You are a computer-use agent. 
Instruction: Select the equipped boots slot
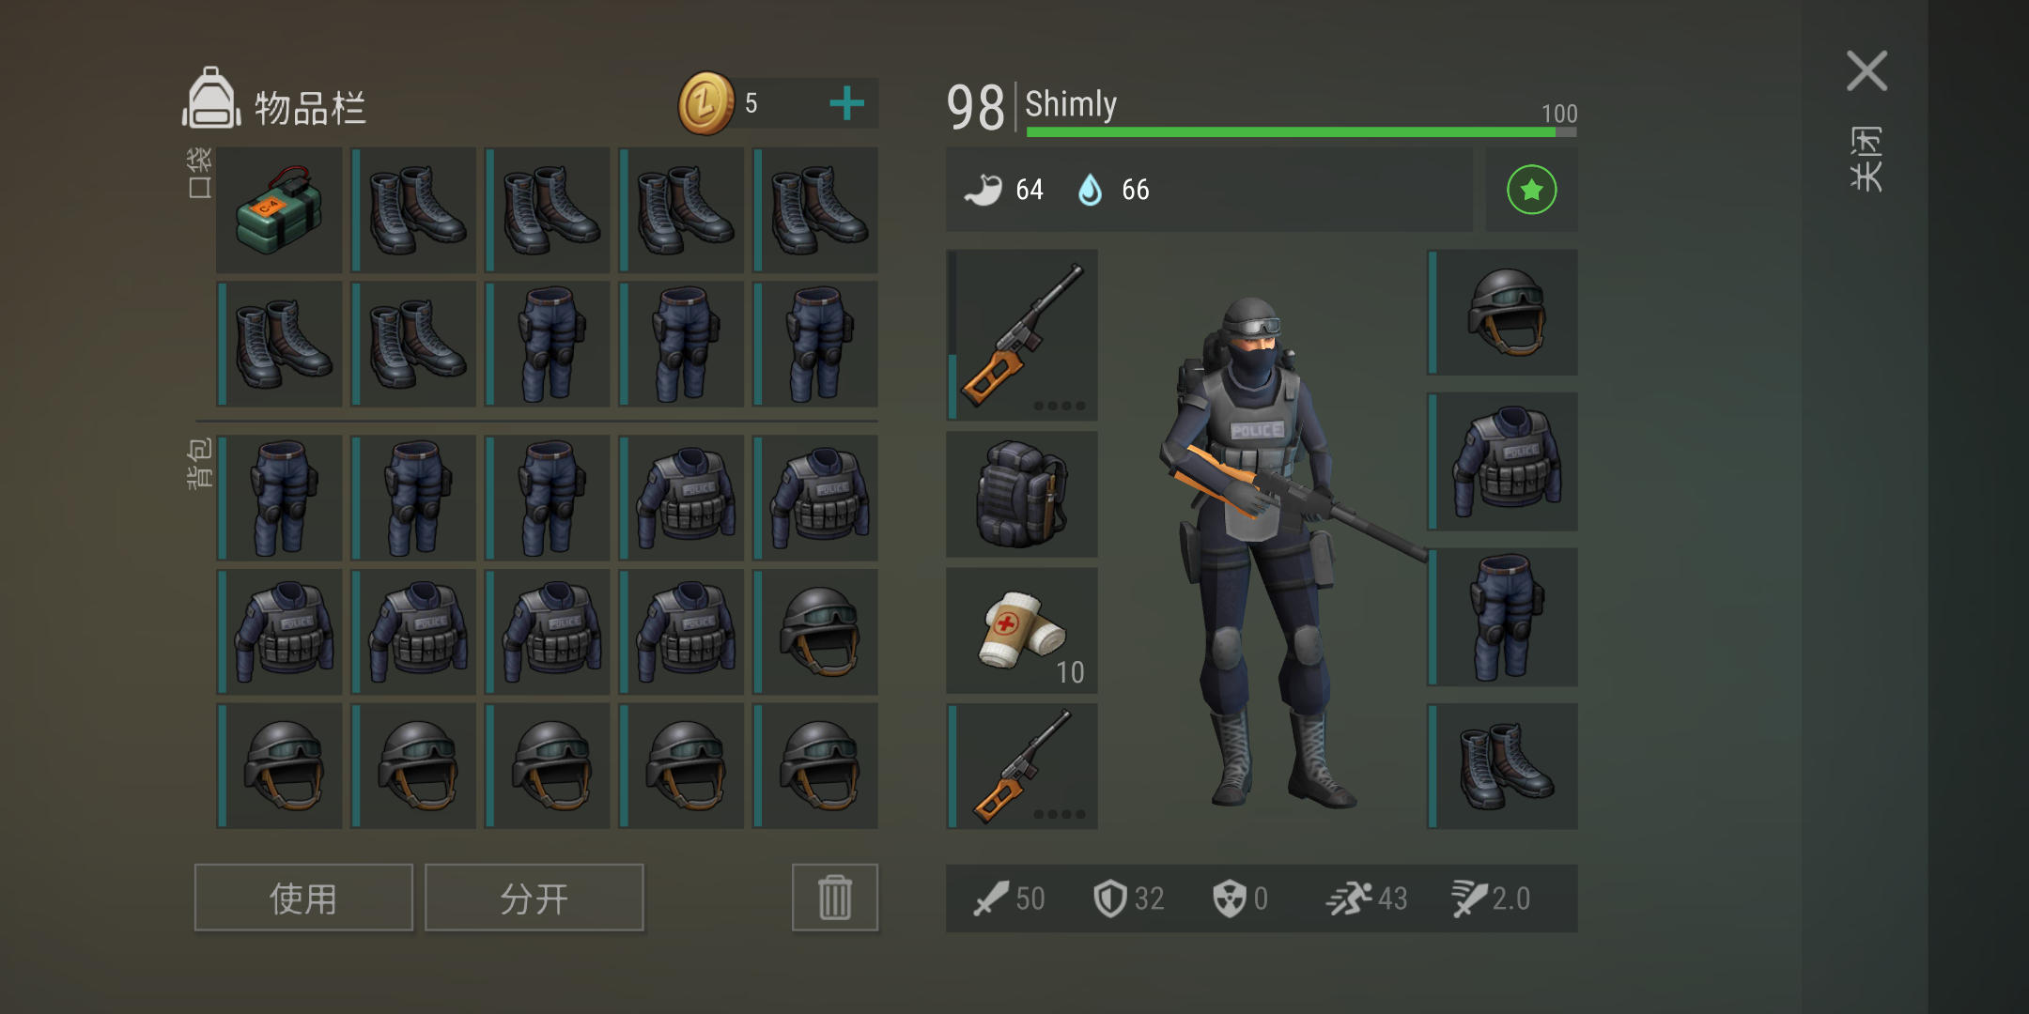pos(1503,766)
